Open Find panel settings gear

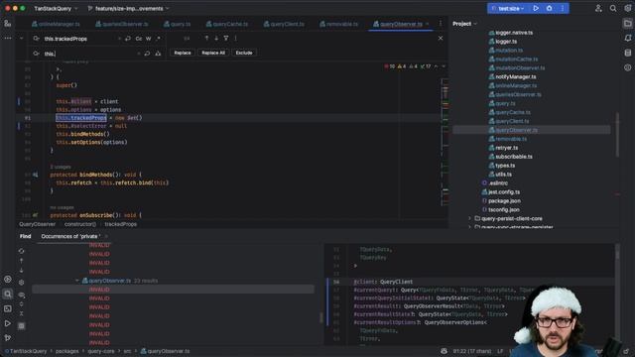22,282
